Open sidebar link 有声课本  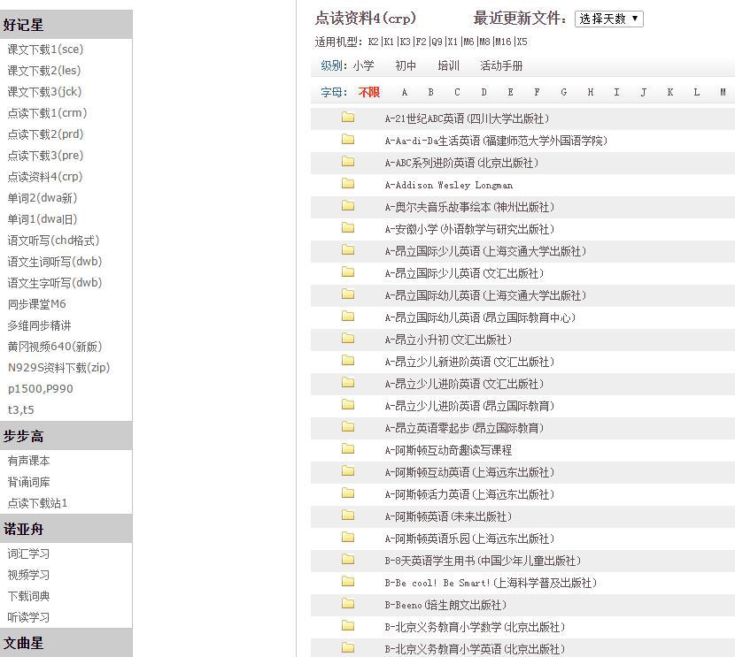coord(28,461)
